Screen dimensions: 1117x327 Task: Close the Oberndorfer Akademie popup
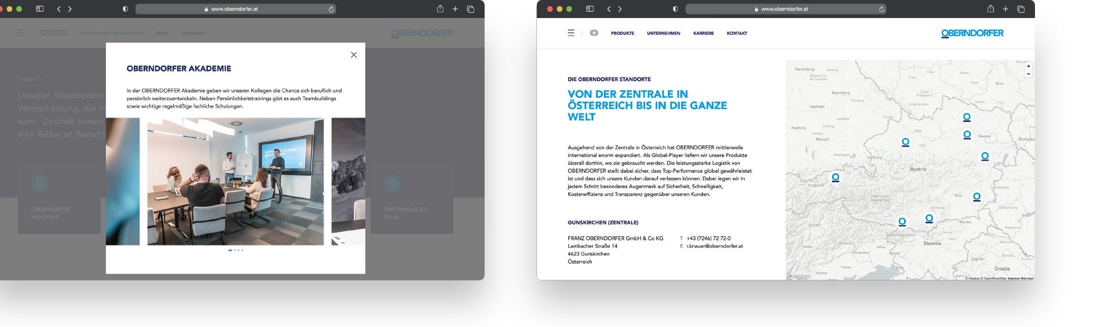click(354, 55)
